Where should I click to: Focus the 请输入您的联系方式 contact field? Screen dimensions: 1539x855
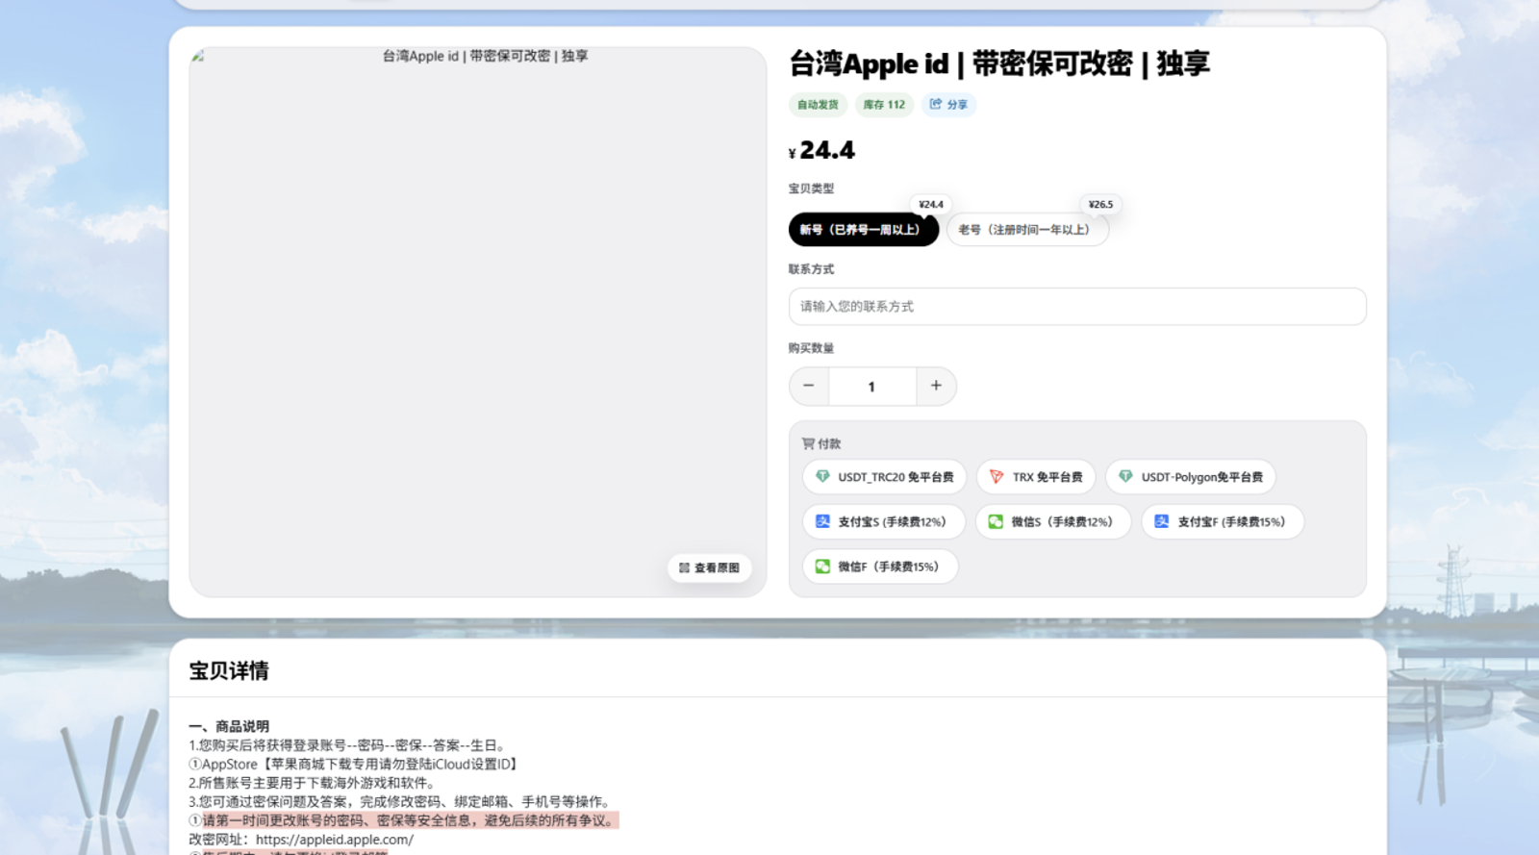tap(1077, 307)
